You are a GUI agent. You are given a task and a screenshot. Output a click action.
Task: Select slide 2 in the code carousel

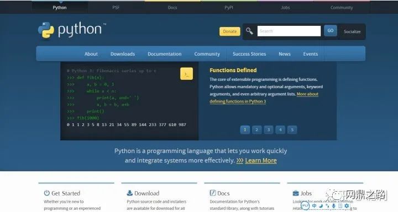pos(256,130)
